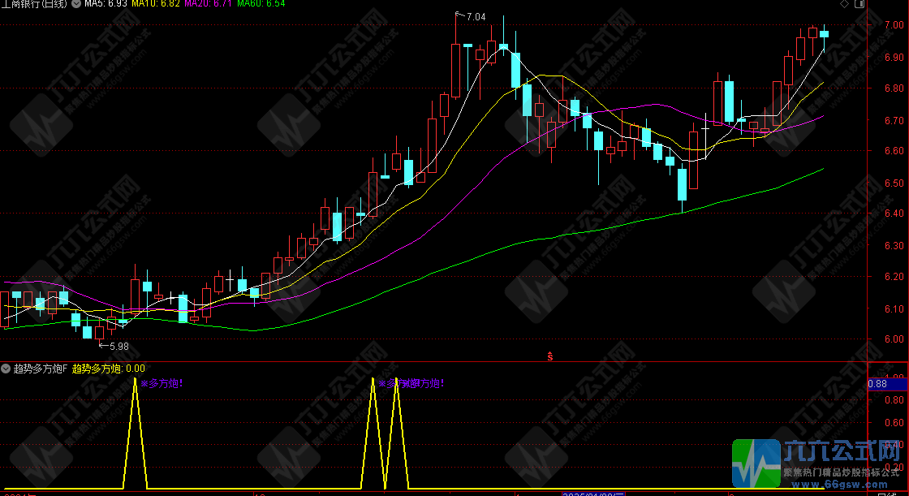This screenshot has height=496, width=909.
Task: Click the 九九公式网 logo in bottom right
Action: [x=818, y=464]
